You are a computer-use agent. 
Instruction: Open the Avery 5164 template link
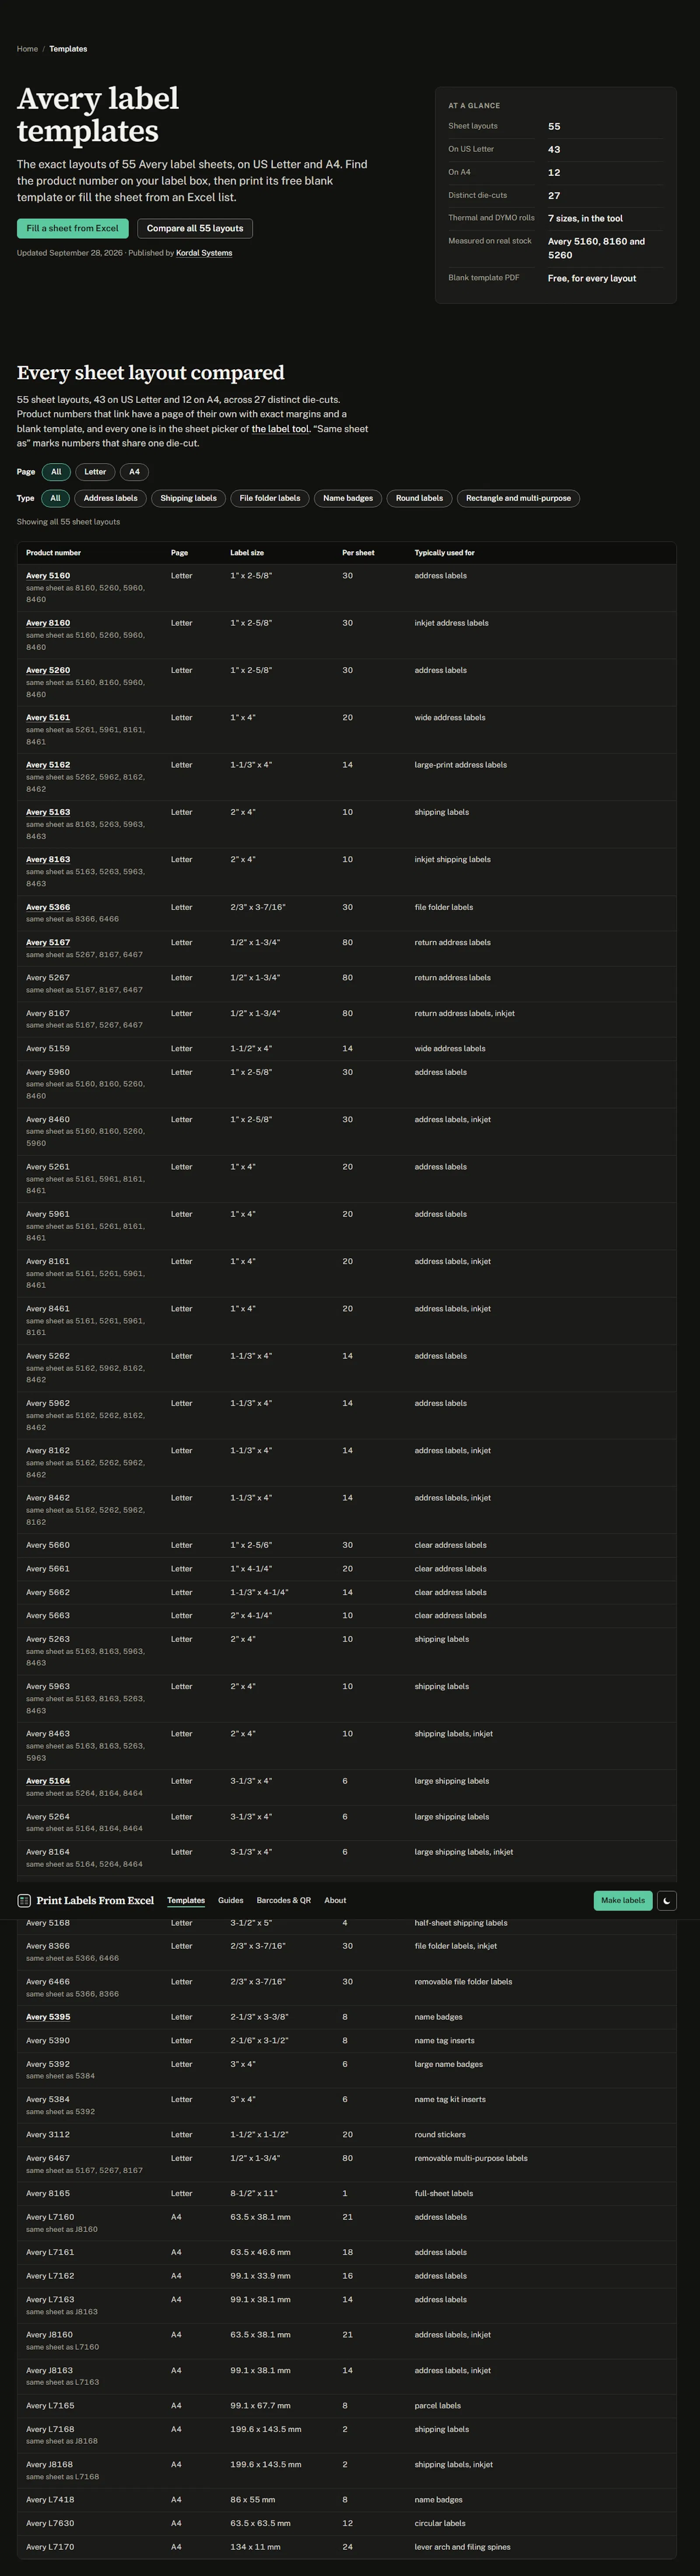tap(48, 1781)
